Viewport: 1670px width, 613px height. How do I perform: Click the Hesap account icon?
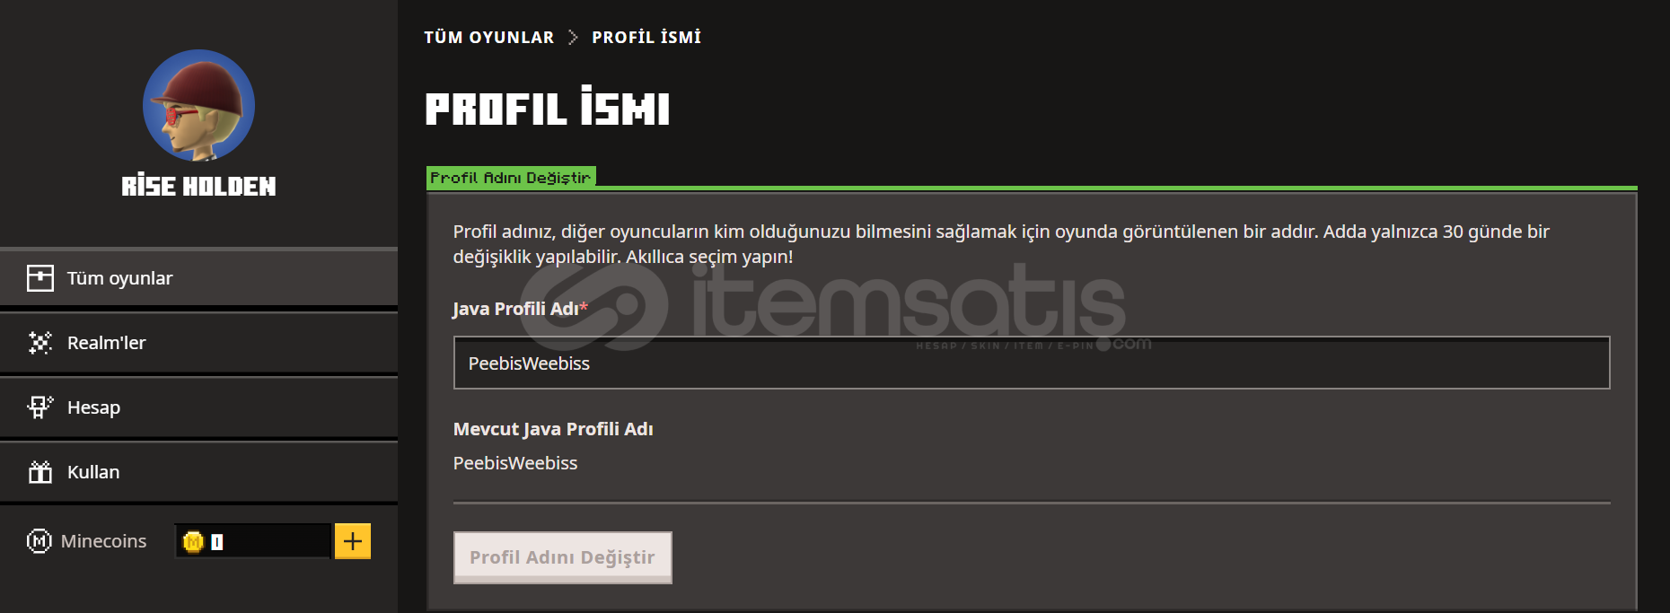pyautogui.click(x=40, y=407)
